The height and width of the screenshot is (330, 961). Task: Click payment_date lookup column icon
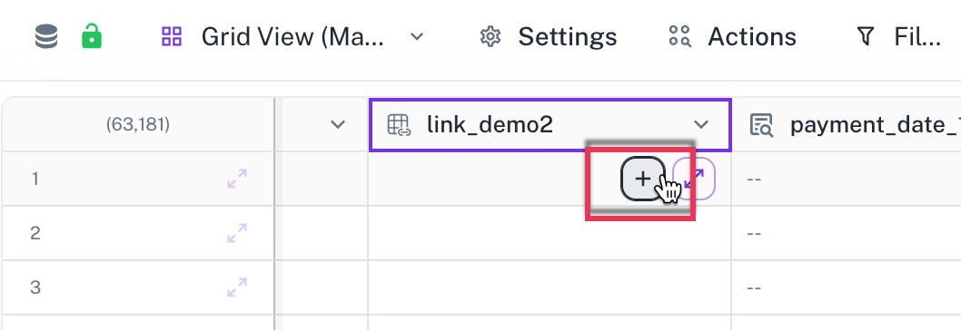point(761,125)
